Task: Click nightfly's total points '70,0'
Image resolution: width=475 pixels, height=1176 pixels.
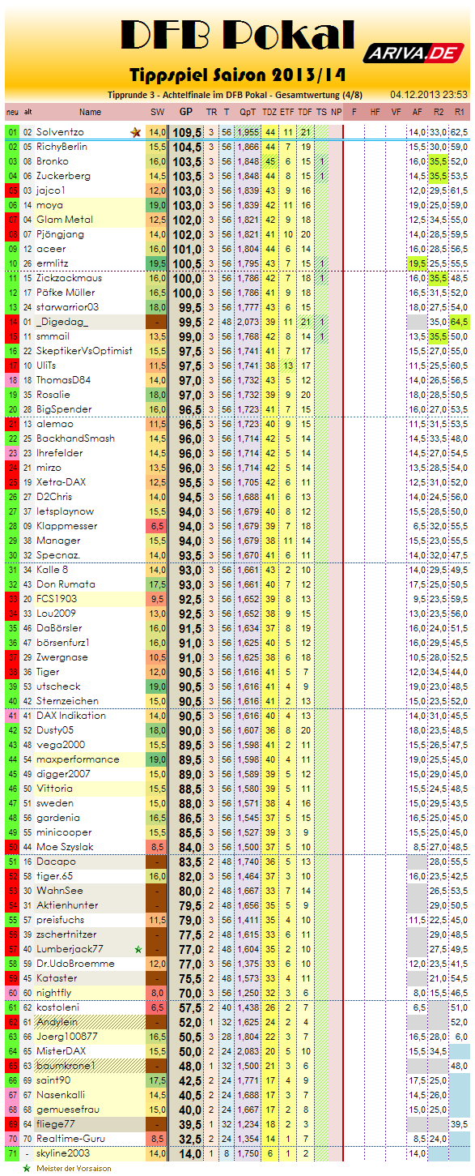Action: pyautogui.click(x=189, y=993)
